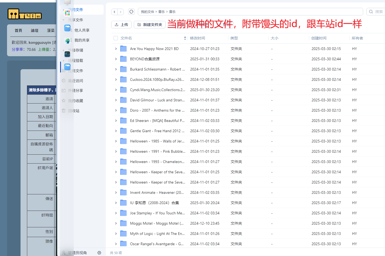The width and height of the screenshot is (385, 256).
Task: Expand the Oscar Rangel's Avantgarde row
Action: (x=116, y=244)
